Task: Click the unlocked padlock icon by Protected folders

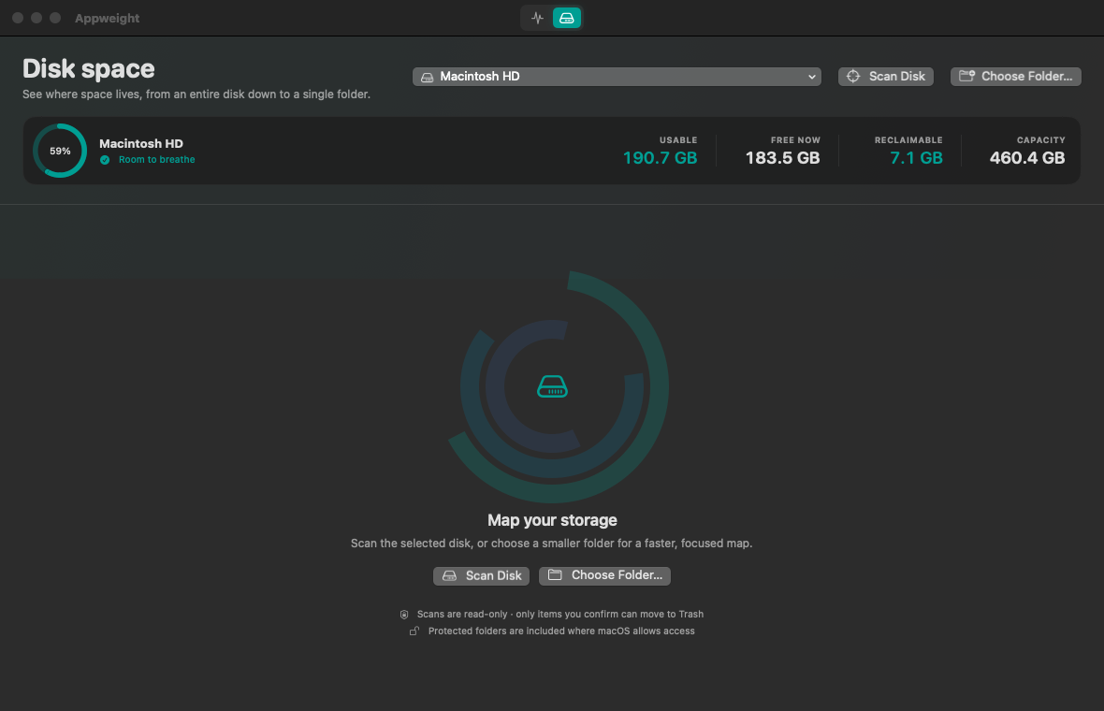Action: pos(414,631)
